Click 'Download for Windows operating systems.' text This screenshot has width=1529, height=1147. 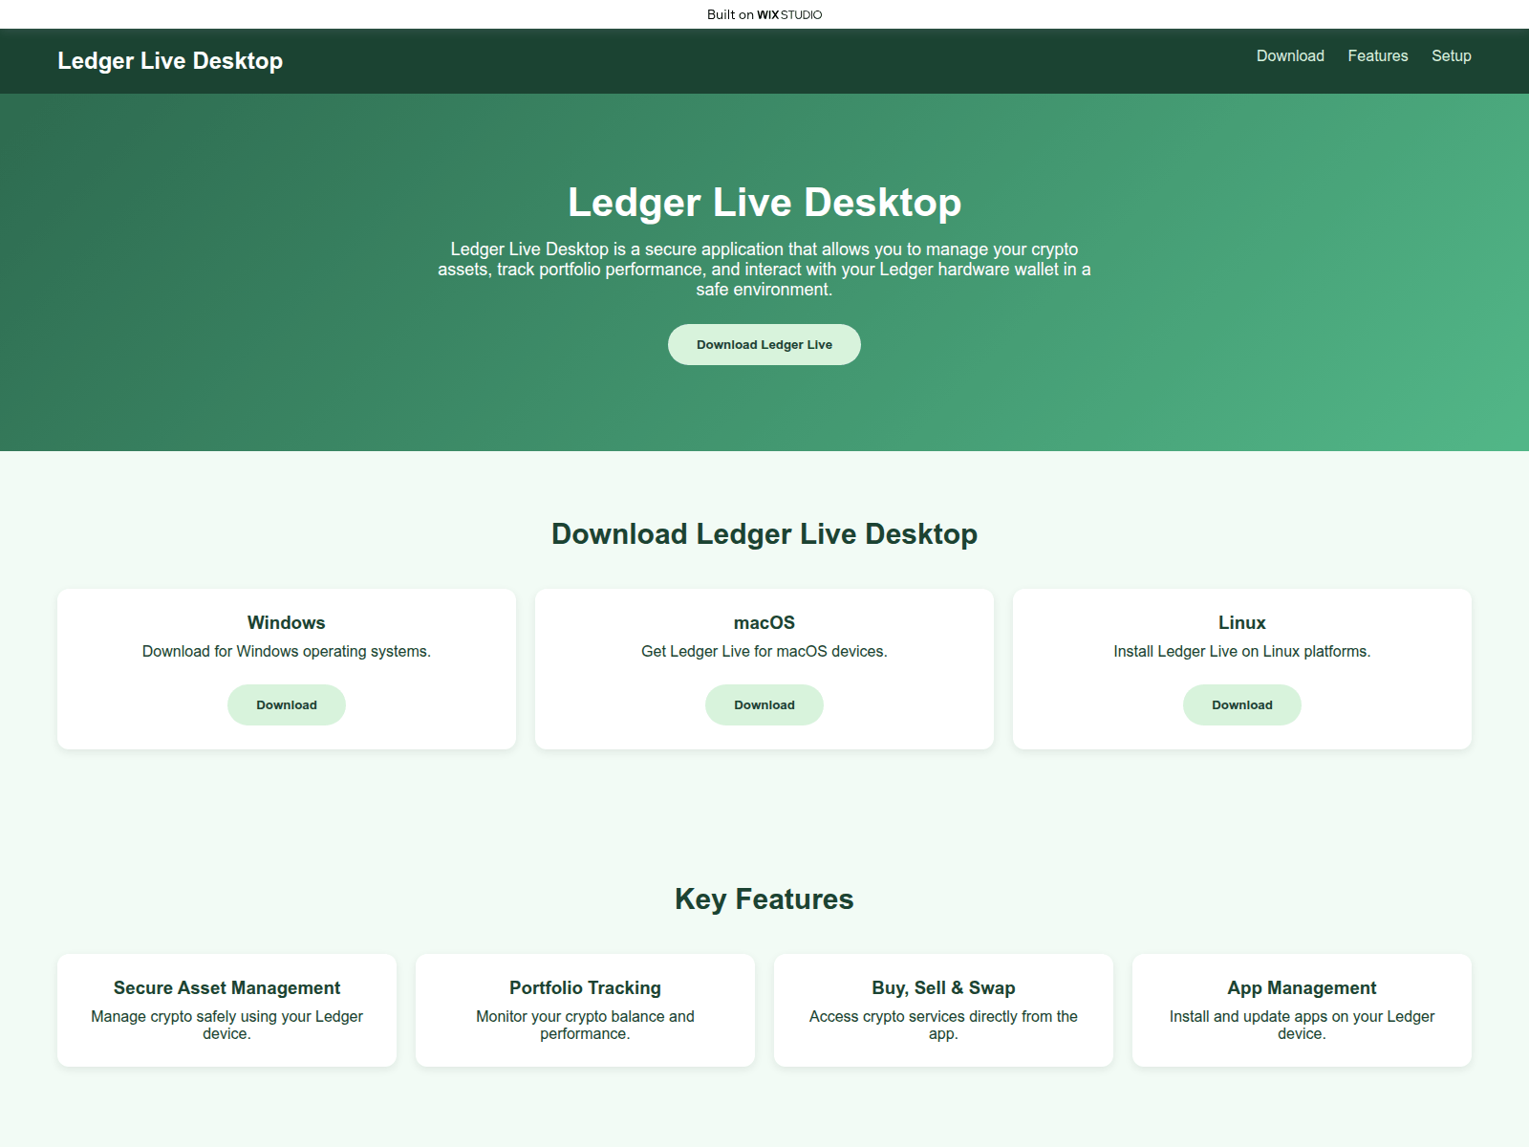[x=287, y=651]
